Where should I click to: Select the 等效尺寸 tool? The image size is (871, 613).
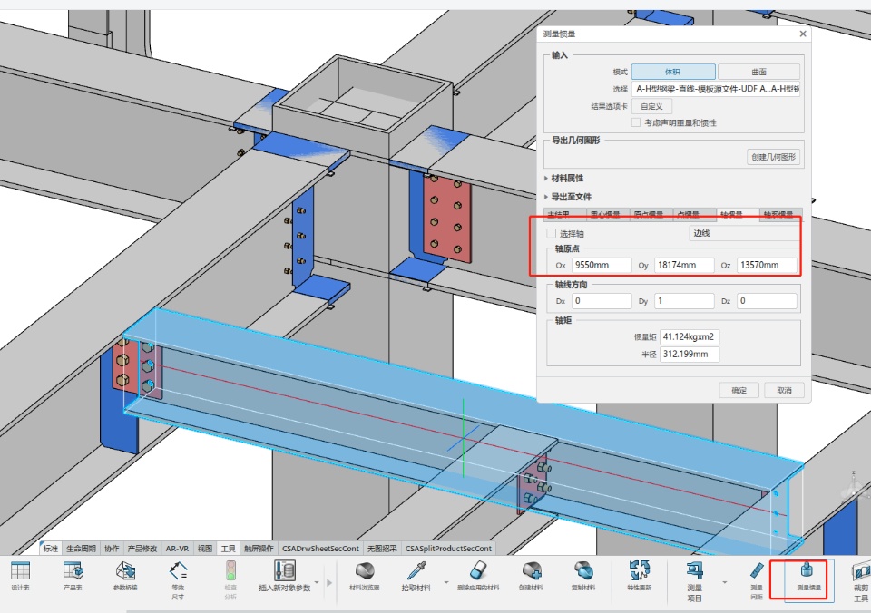(x=178, y=580)
